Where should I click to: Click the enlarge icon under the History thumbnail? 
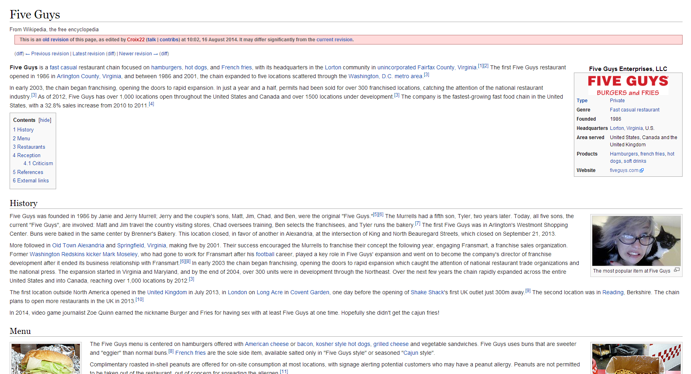point(677,270)
